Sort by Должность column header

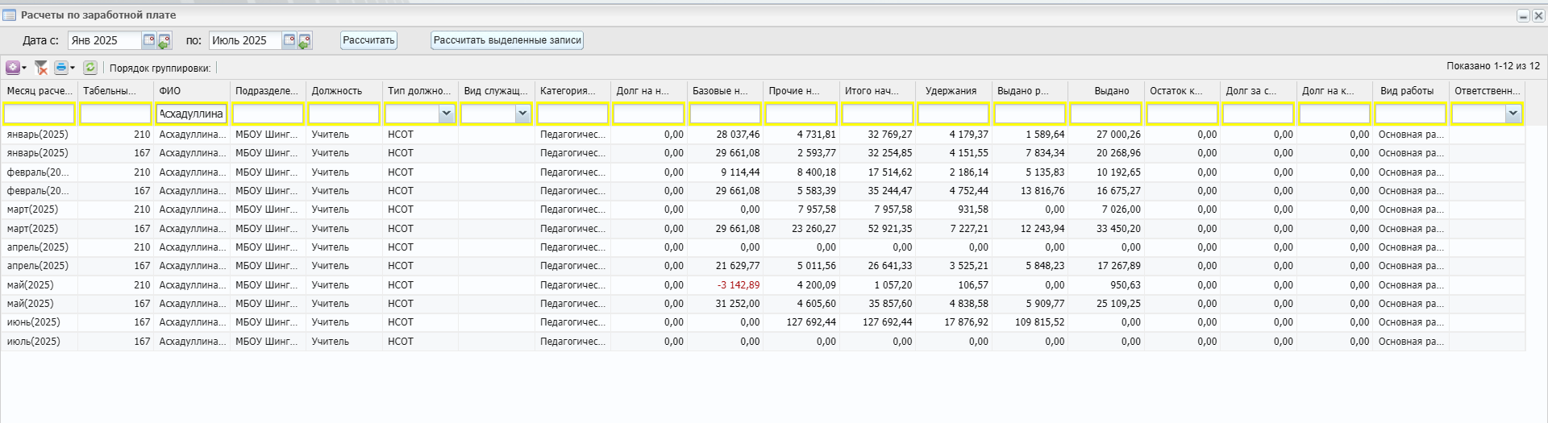click(344, 91)
